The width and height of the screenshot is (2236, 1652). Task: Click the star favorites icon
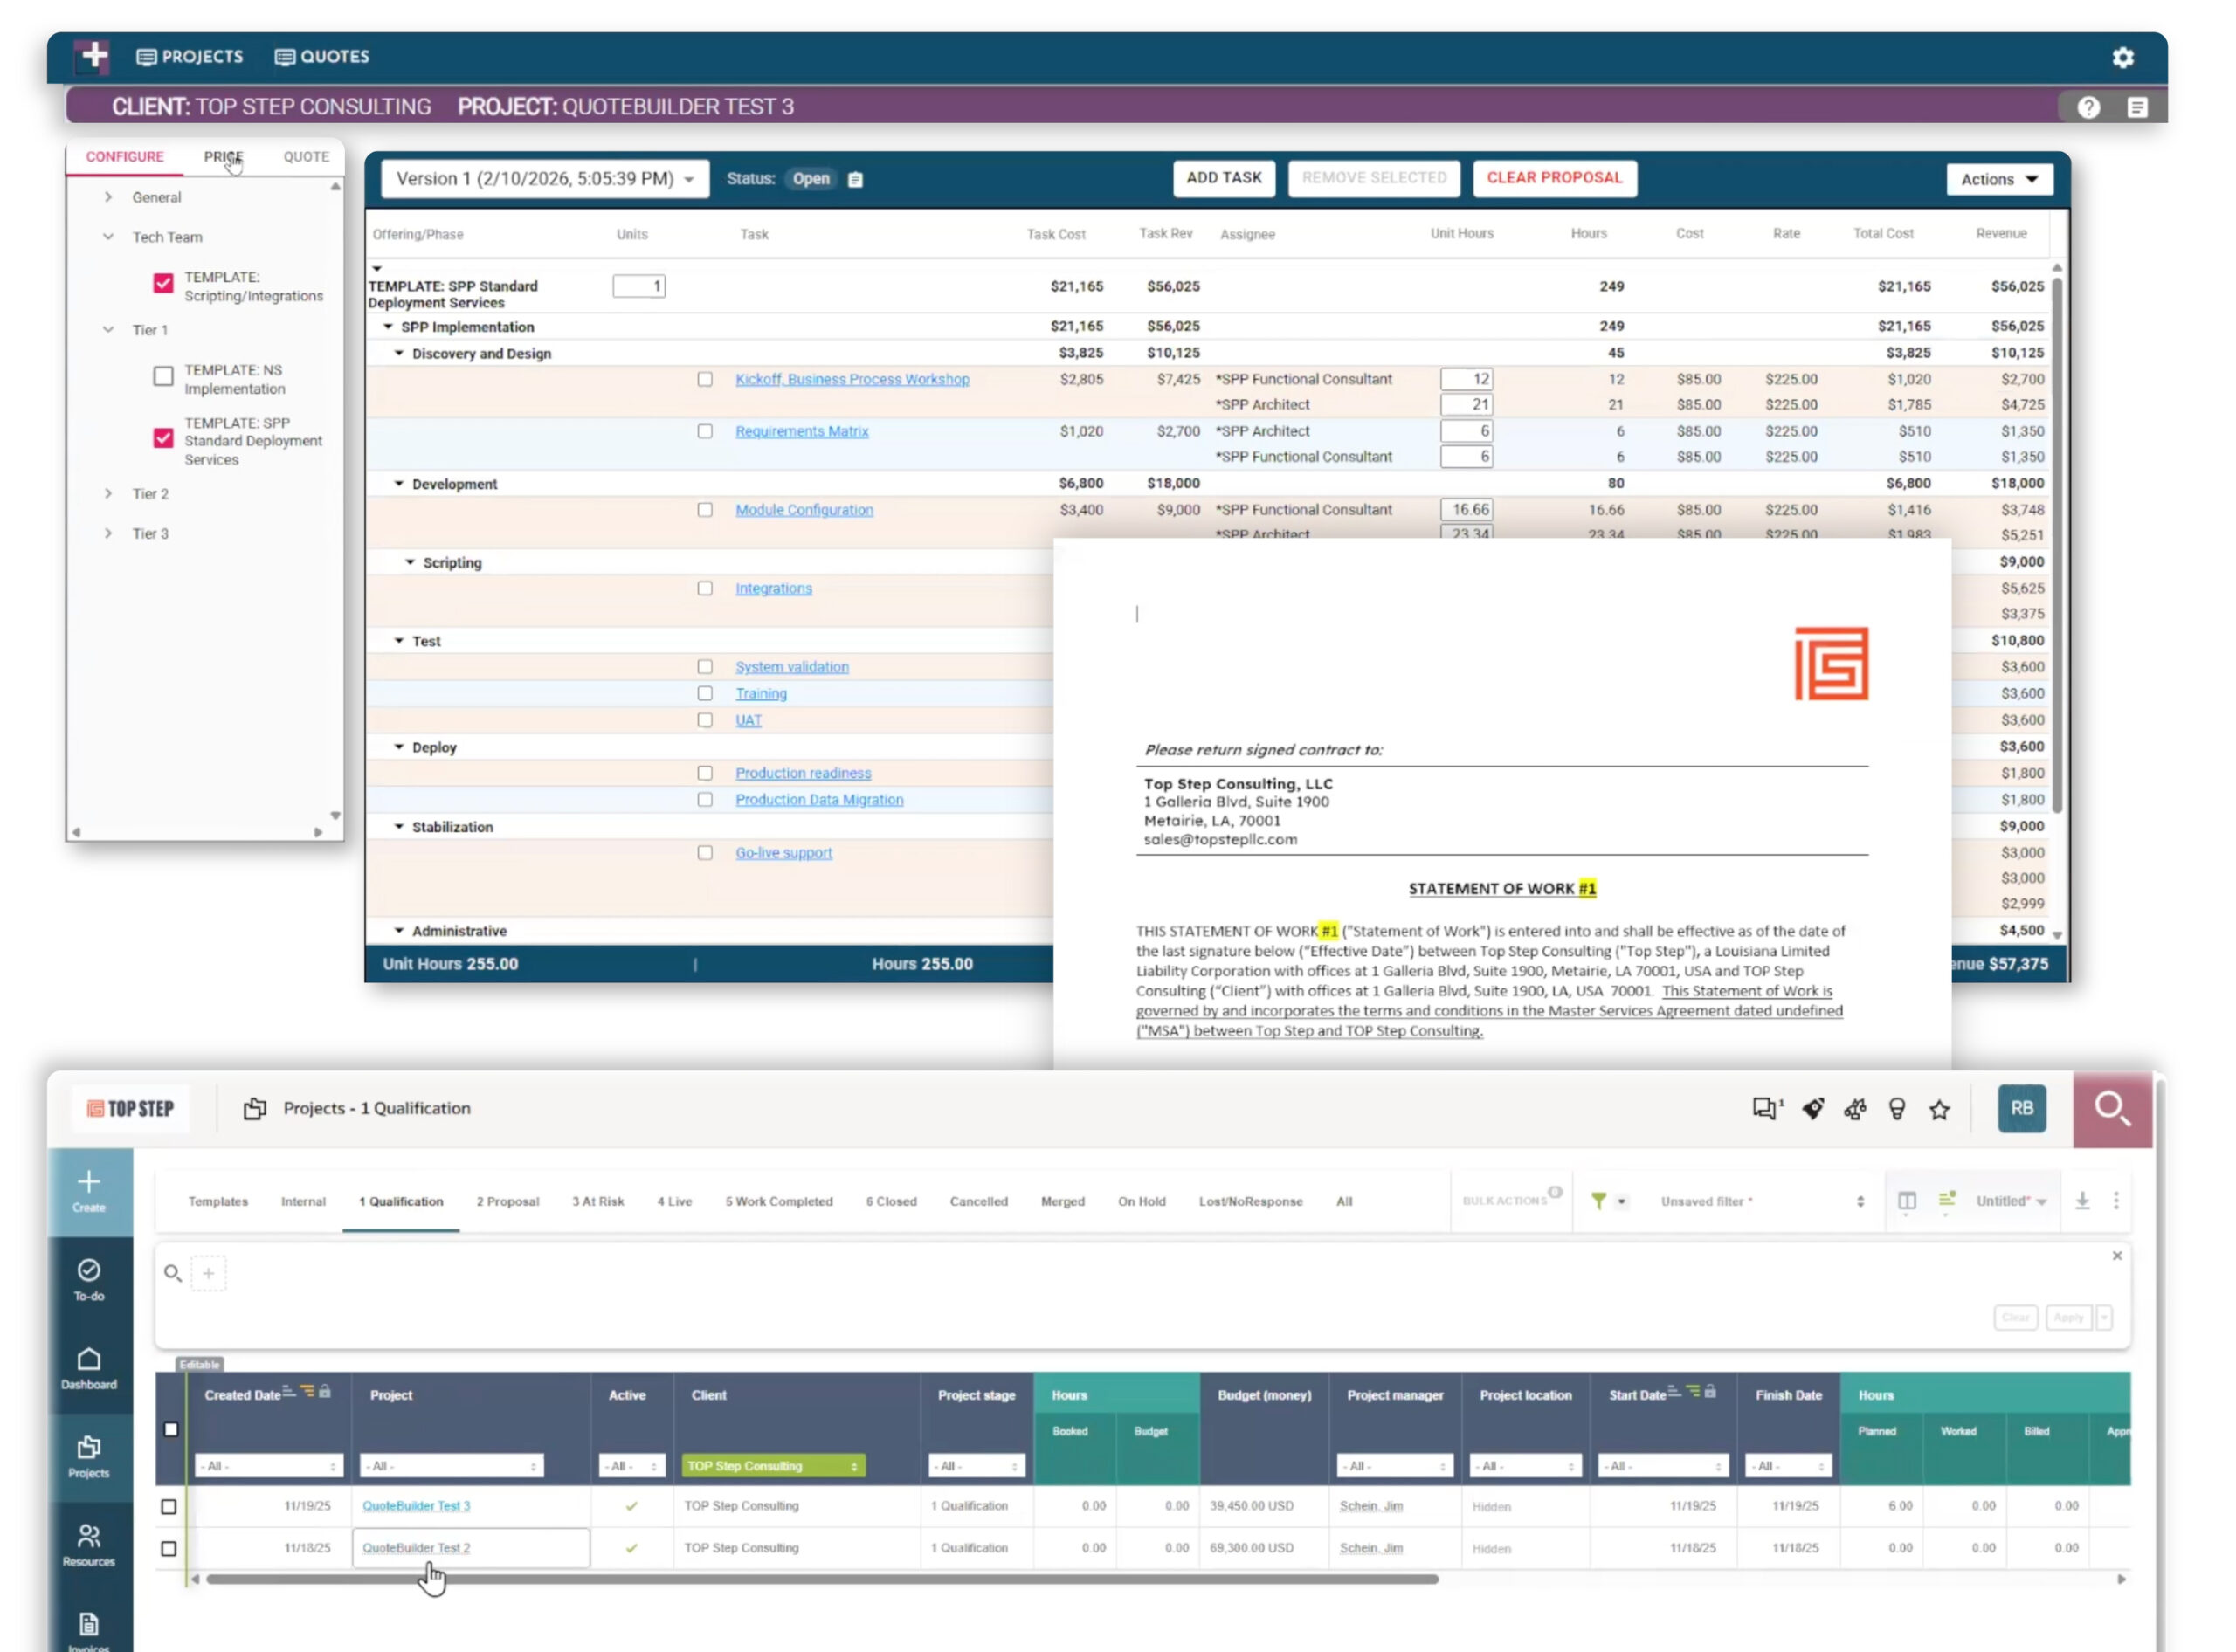click(x=1939, y=1109)
